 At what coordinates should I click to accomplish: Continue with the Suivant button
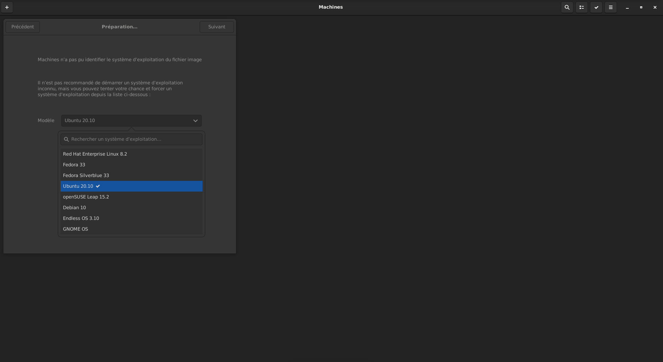[x=217, y=27]
